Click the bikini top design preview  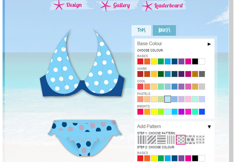[82, 63]
